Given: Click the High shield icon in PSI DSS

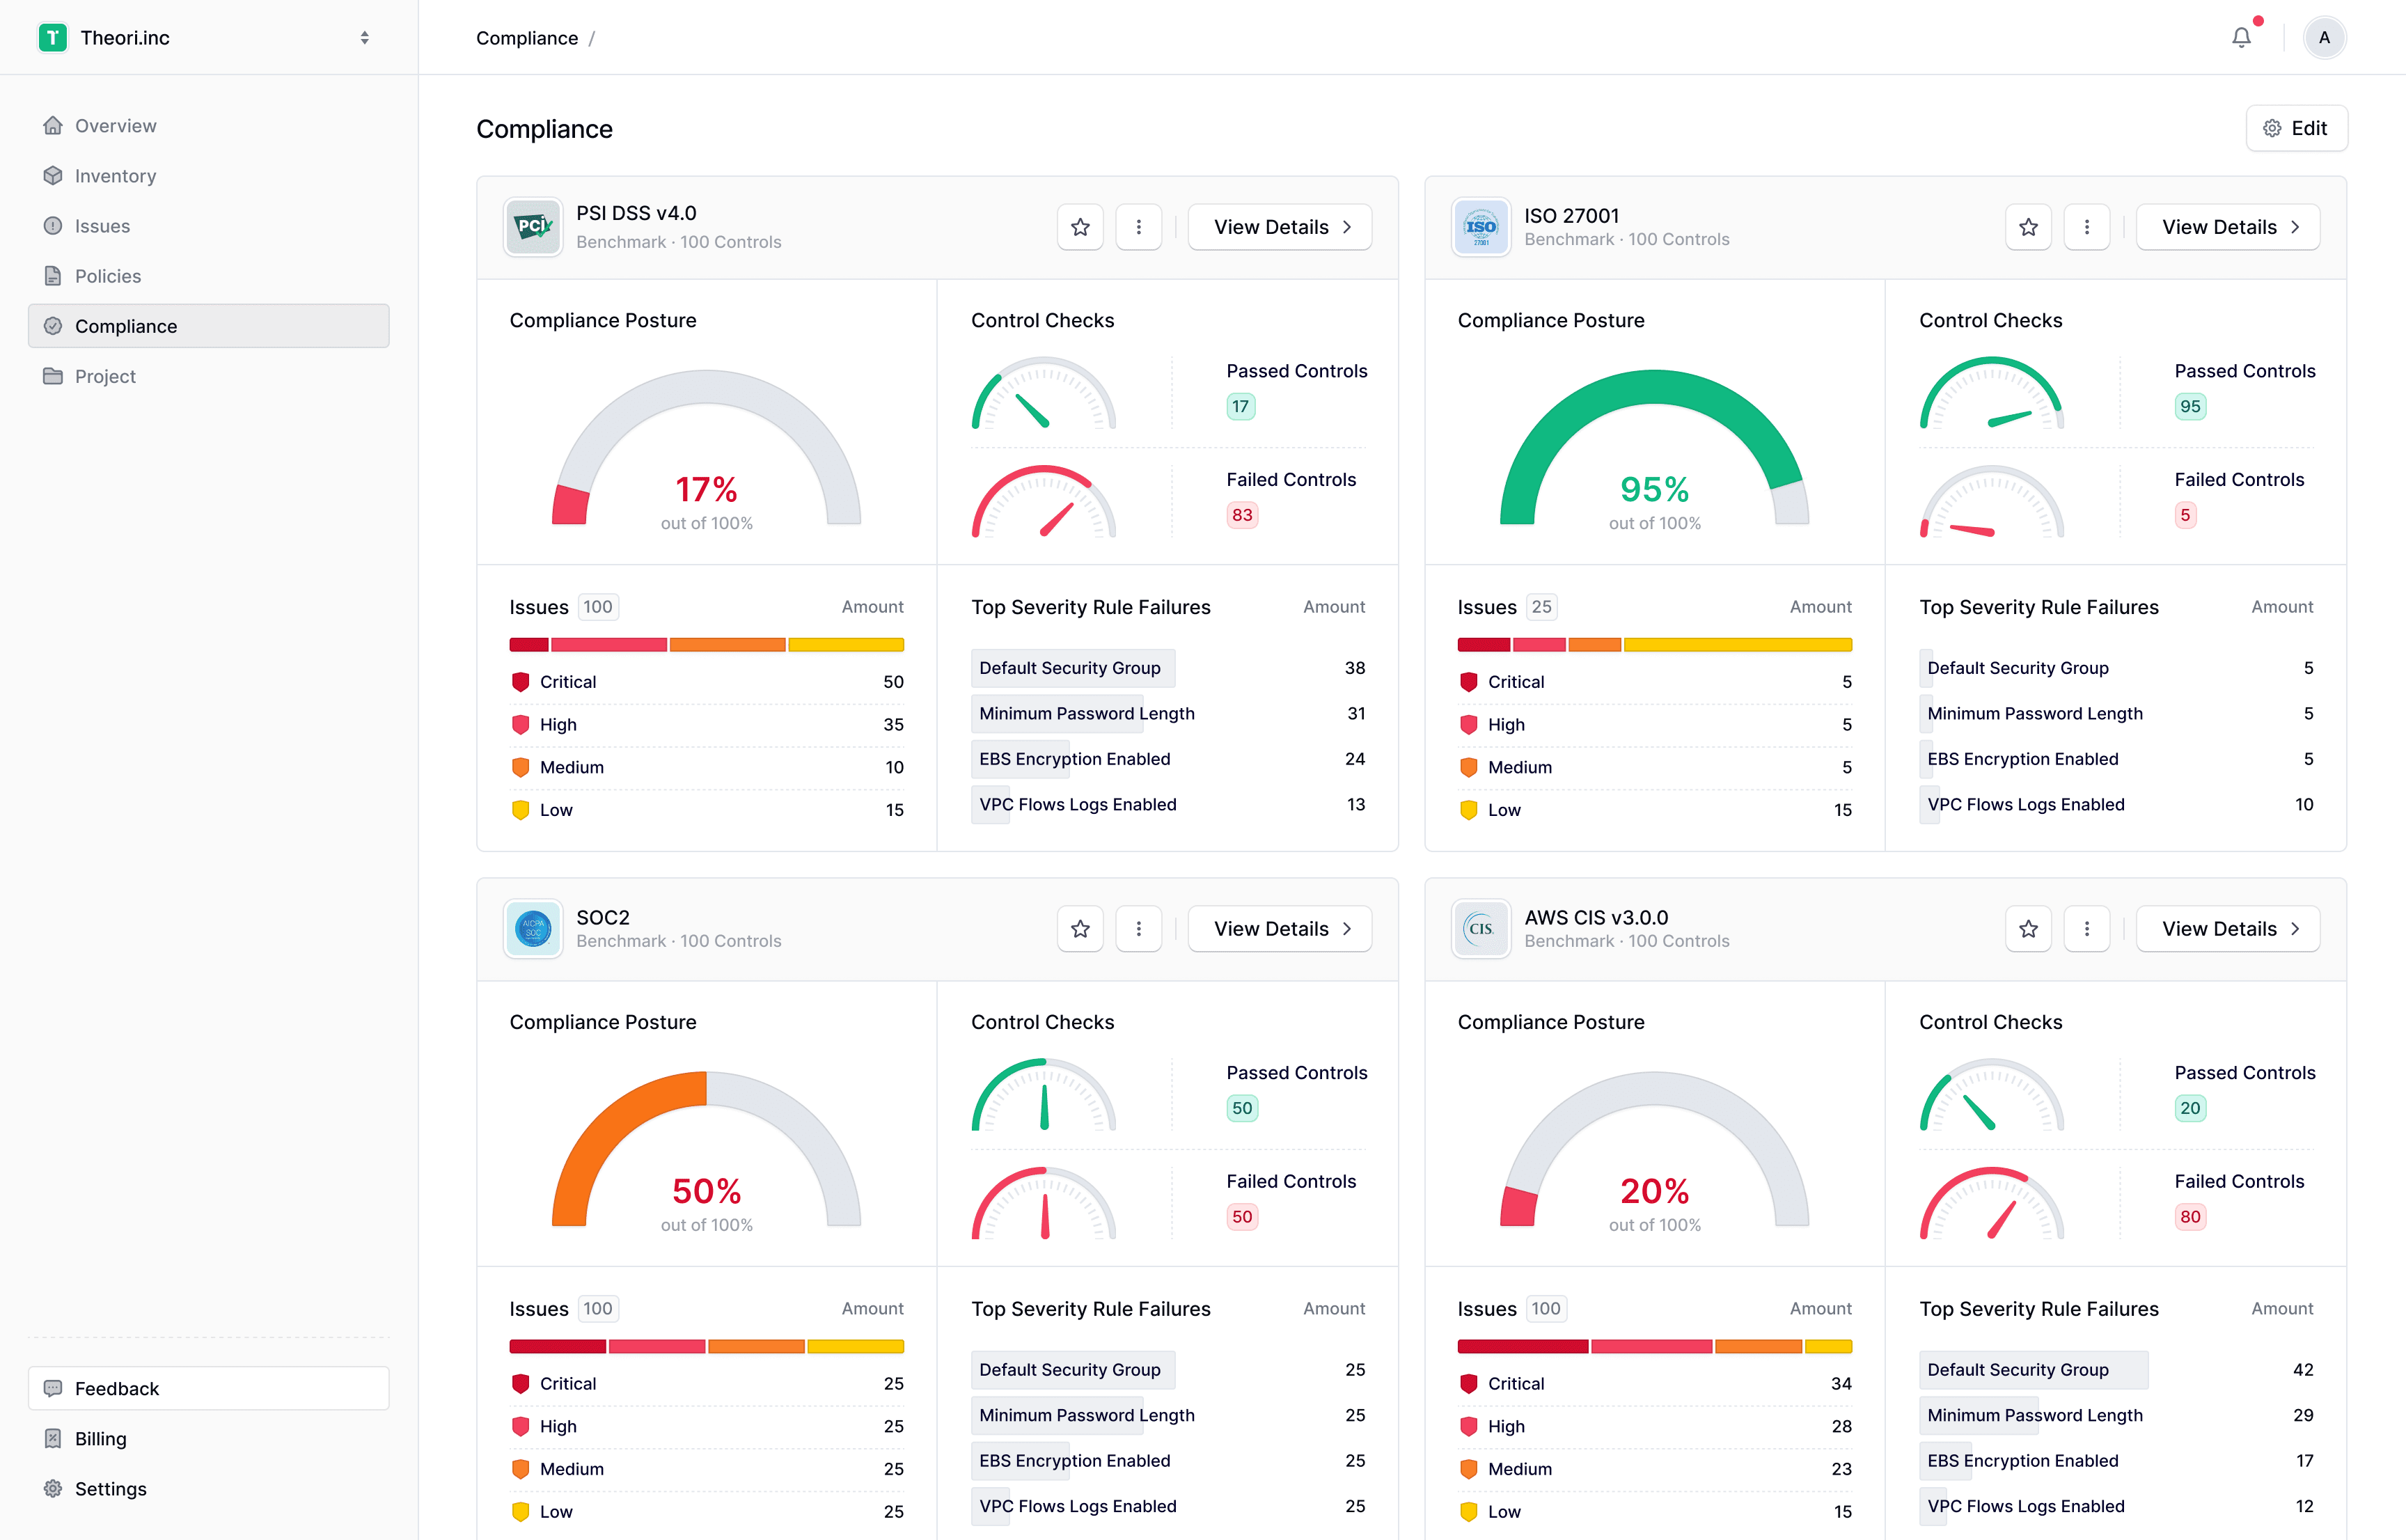Looking at the screenshot, I should (x=520, y=725).
